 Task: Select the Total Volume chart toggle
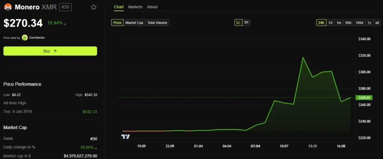tap(157, 23)
